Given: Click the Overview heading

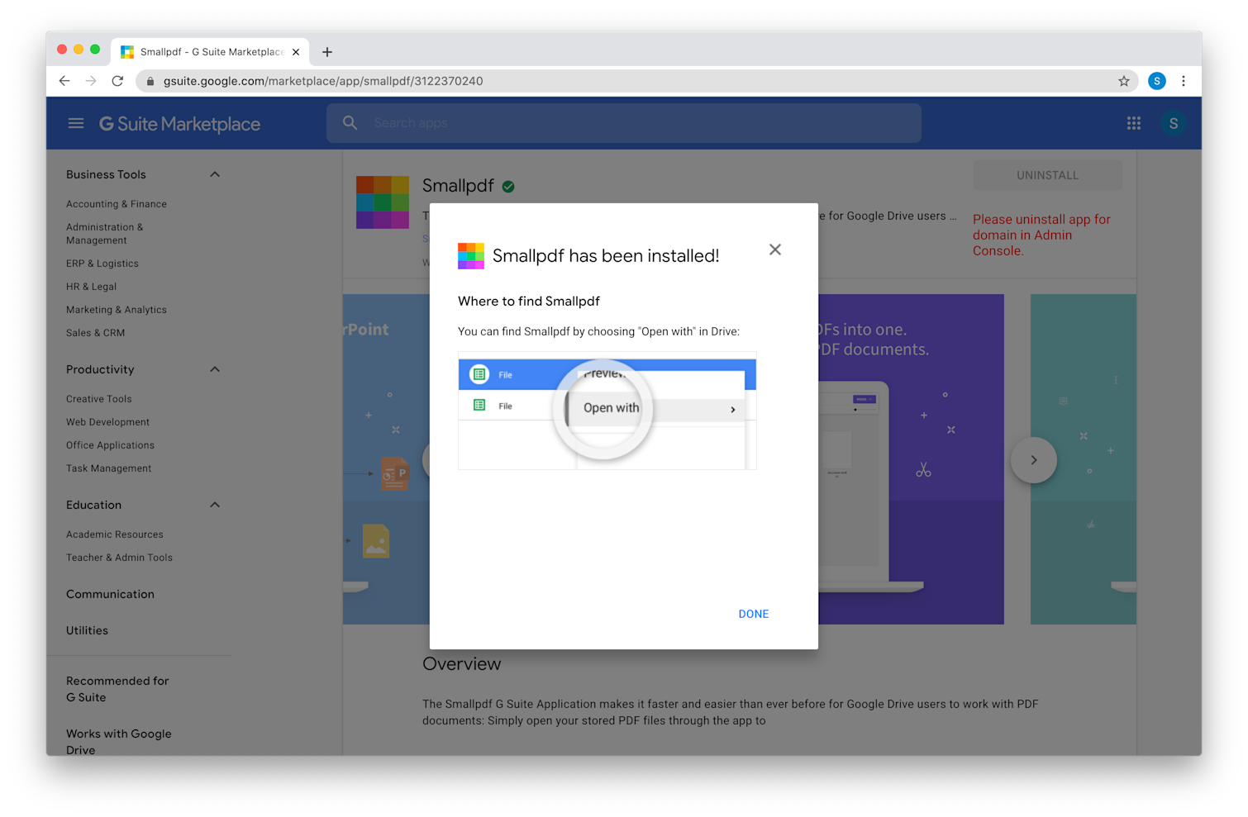Looking at the screenshot, I should click(462, 664).
